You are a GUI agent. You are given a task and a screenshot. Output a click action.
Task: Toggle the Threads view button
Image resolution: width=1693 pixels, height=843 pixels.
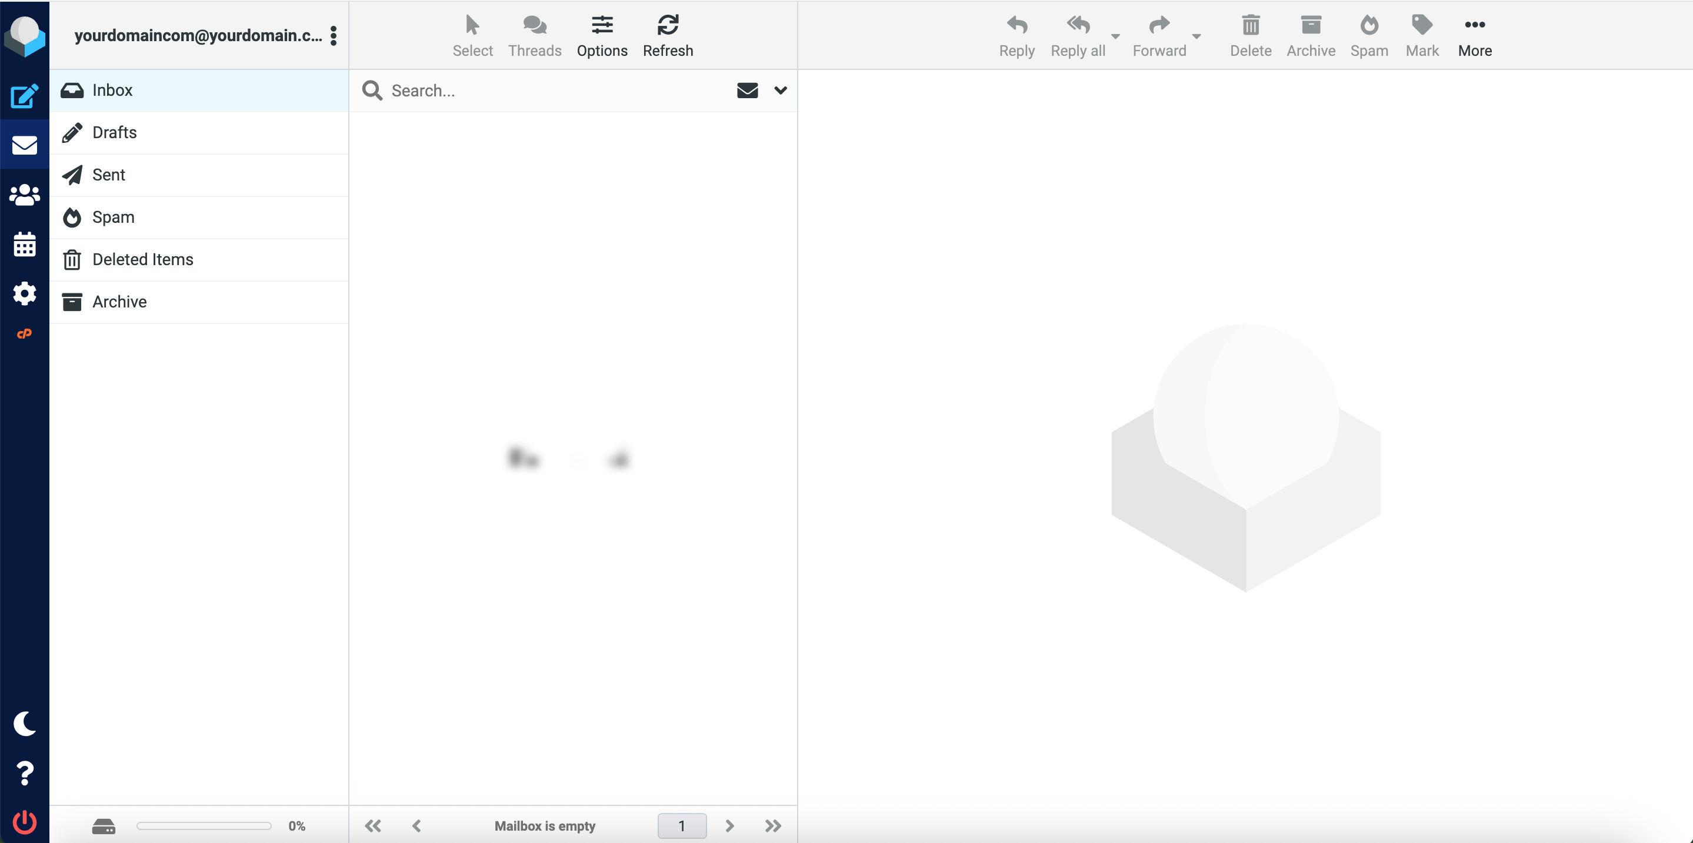click(x=534, y=35)
